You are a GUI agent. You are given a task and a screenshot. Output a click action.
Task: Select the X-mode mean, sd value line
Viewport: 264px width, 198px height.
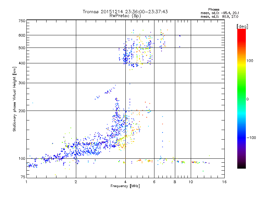coord(219,16)
